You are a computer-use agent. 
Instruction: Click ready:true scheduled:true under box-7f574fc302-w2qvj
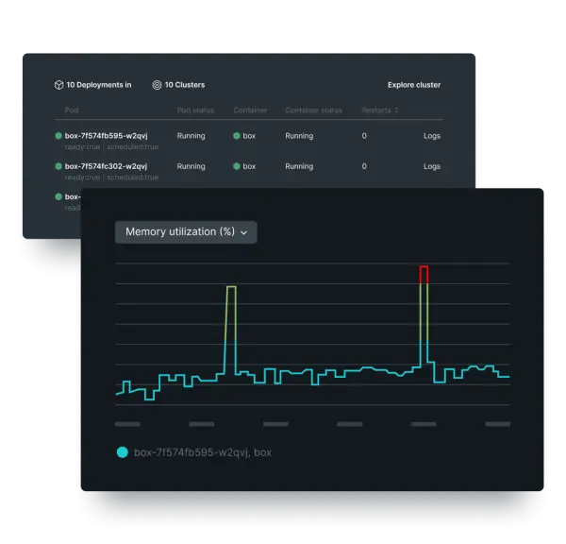(111, 178)
